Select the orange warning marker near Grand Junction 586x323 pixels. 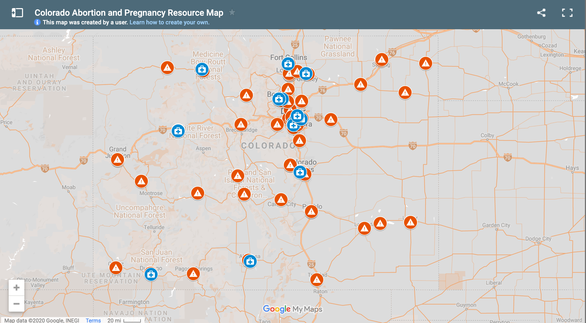point(118,160)
